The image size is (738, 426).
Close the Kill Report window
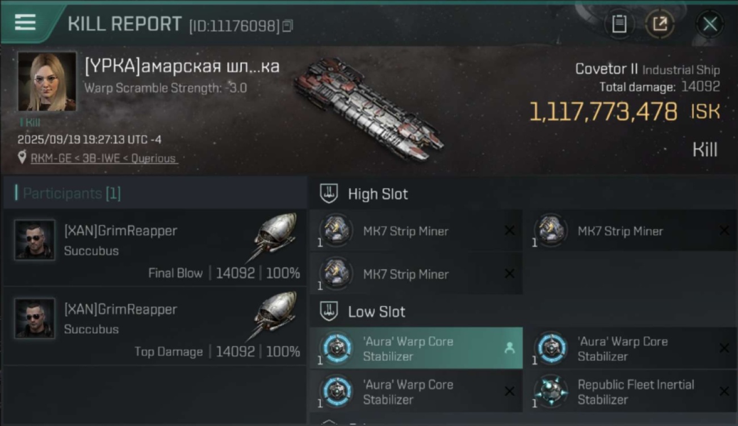tap(710, 24)
